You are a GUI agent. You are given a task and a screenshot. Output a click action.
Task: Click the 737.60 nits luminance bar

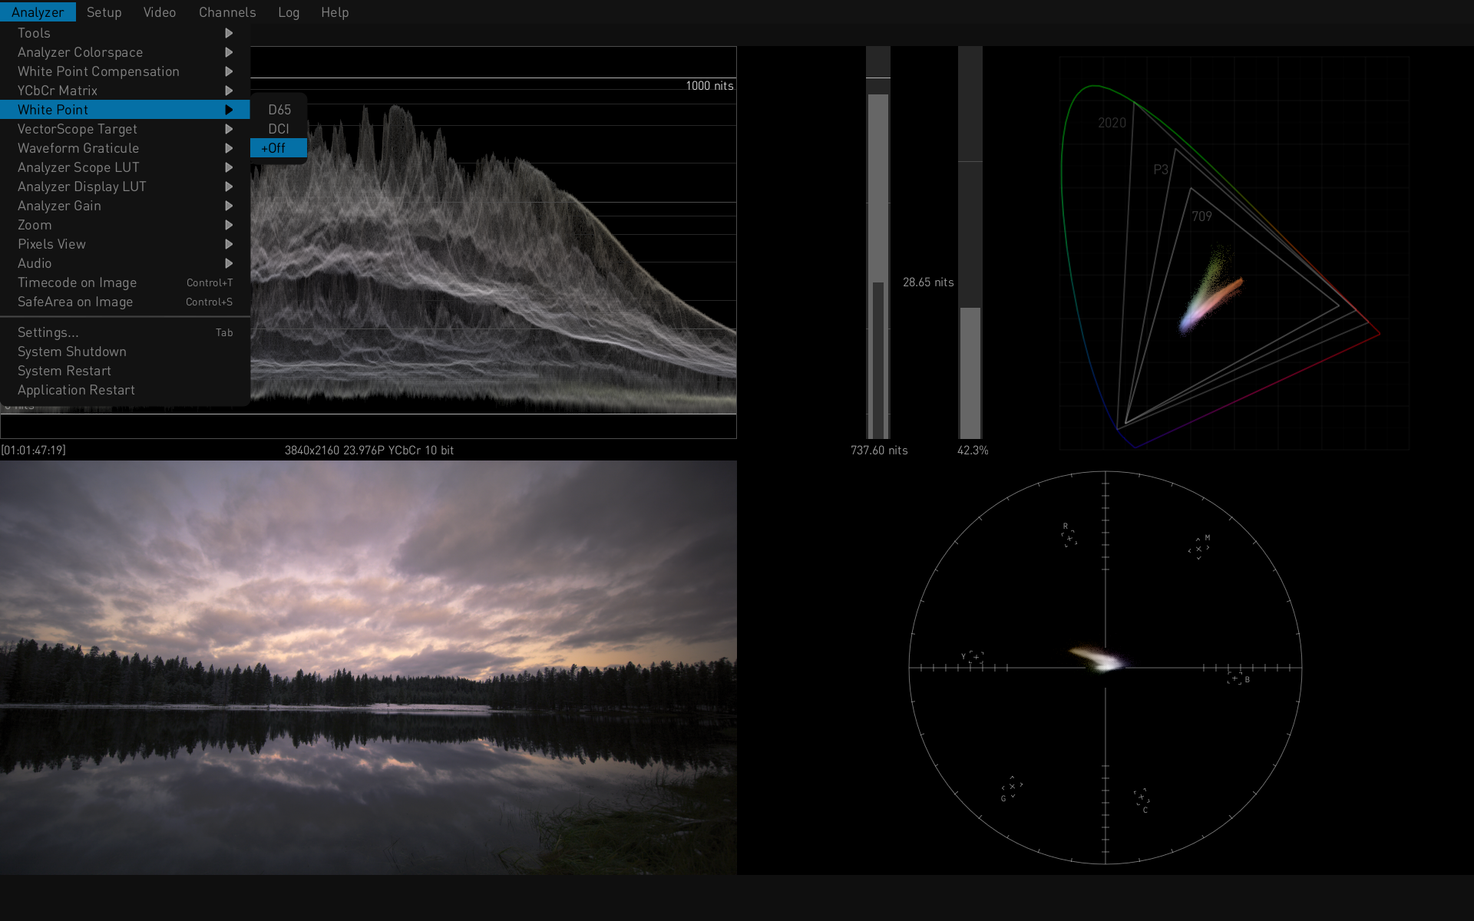pos(878,261)
